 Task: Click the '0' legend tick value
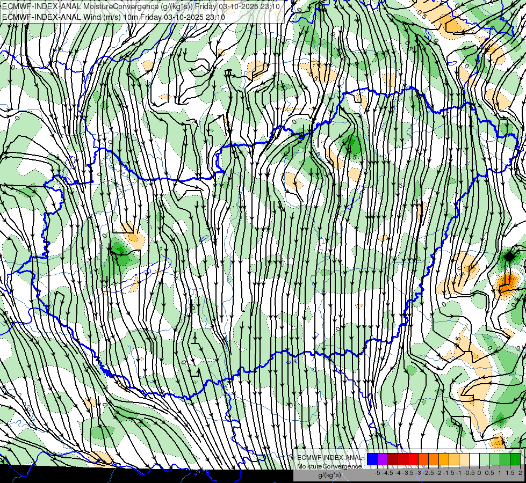(x=479, y=473)
